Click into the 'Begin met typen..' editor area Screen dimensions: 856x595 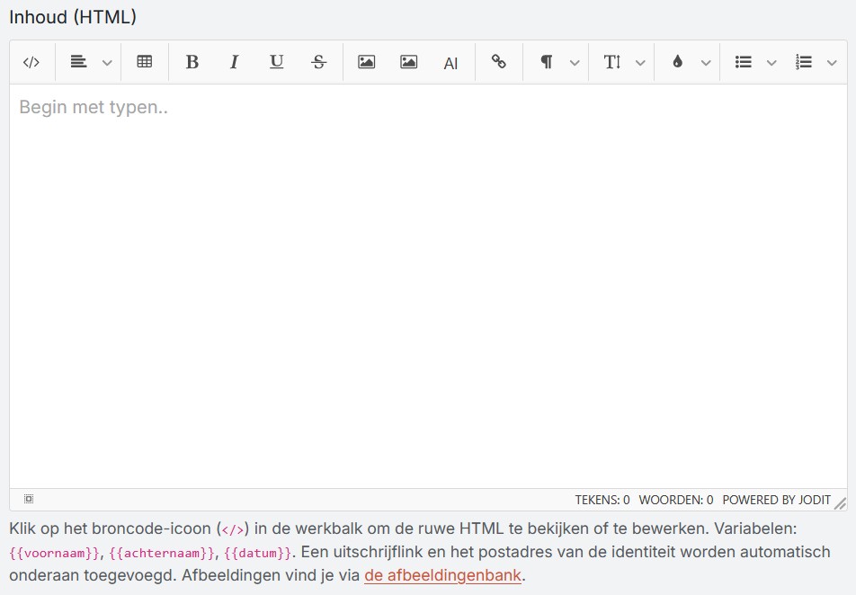point(428,286)
